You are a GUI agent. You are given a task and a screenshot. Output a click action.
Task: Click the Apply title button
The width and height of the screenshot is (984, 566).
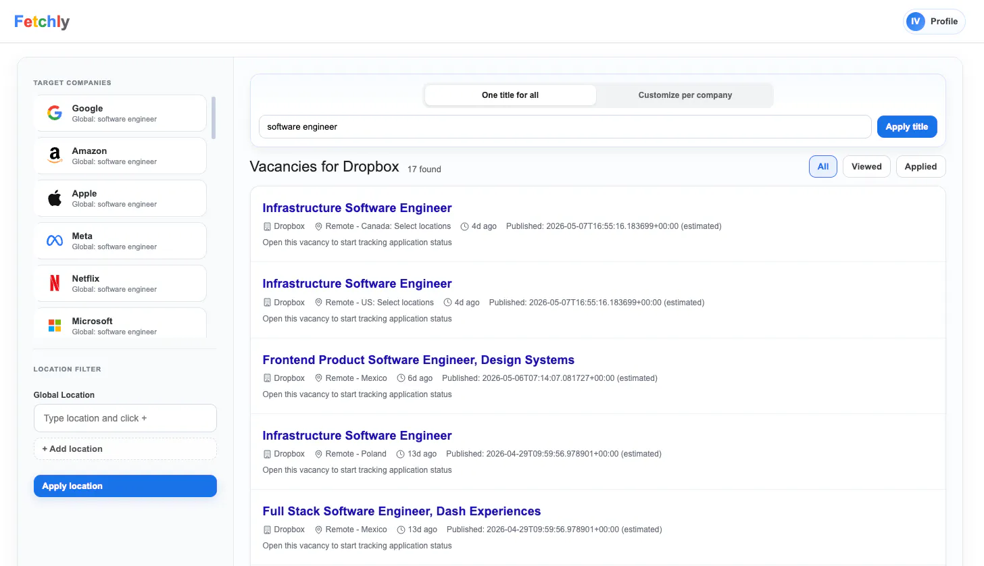click(x=907, y=126)
